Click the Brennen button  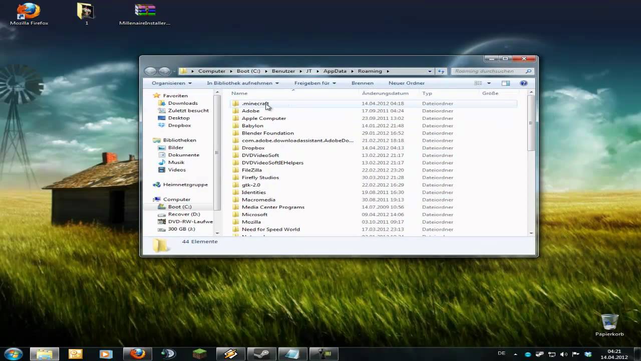[362, 83]
